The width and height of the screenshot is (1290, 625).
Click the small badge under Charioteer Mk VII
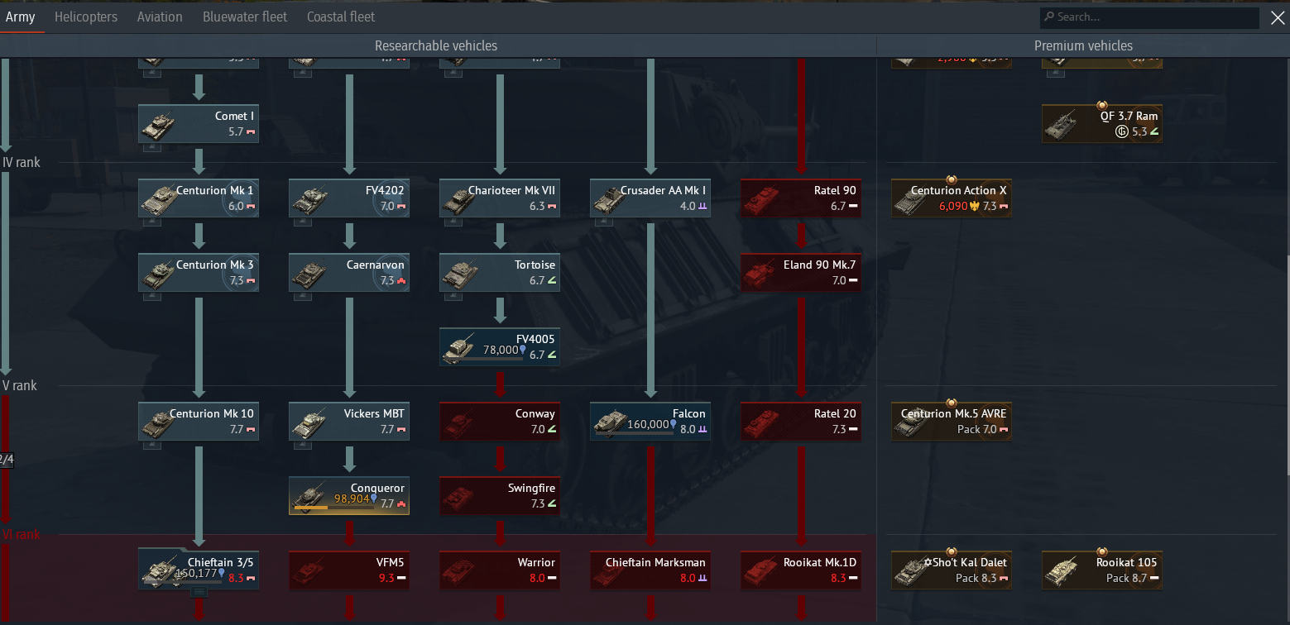coord(453,222)
